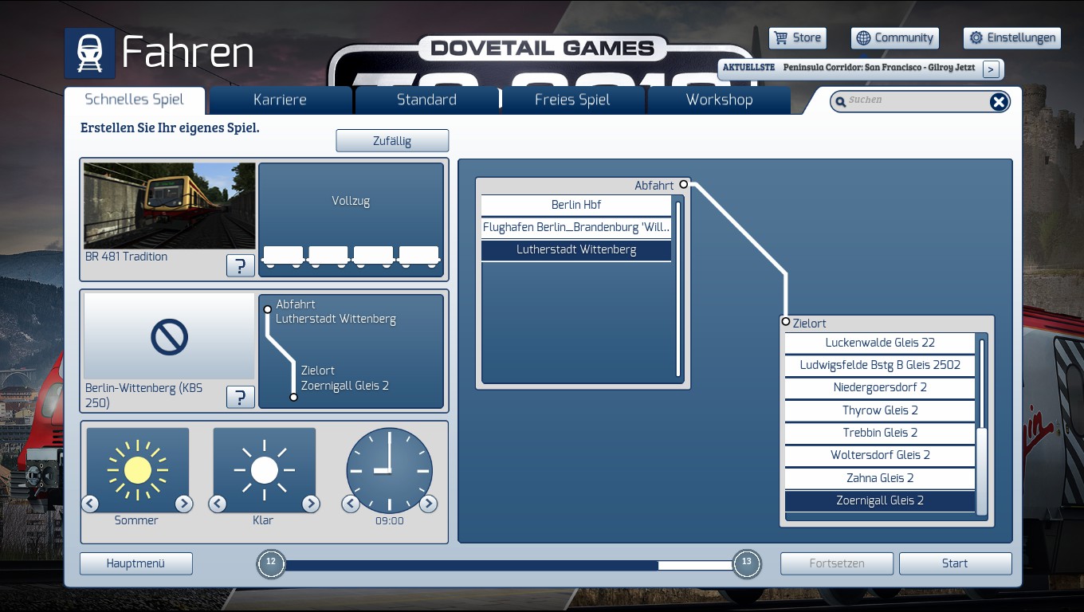Open the Freies Spiel tab

pos(572,100)
